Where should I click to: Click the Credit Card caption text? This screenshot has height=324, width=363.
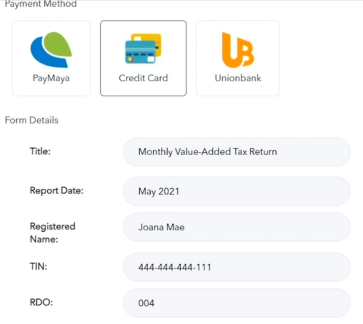click(x=143, y=78)
